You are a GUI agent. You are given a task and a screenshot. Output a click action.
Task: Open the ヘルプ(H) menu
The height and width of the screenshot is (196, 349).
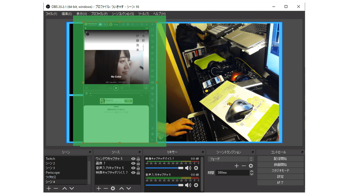159,14
